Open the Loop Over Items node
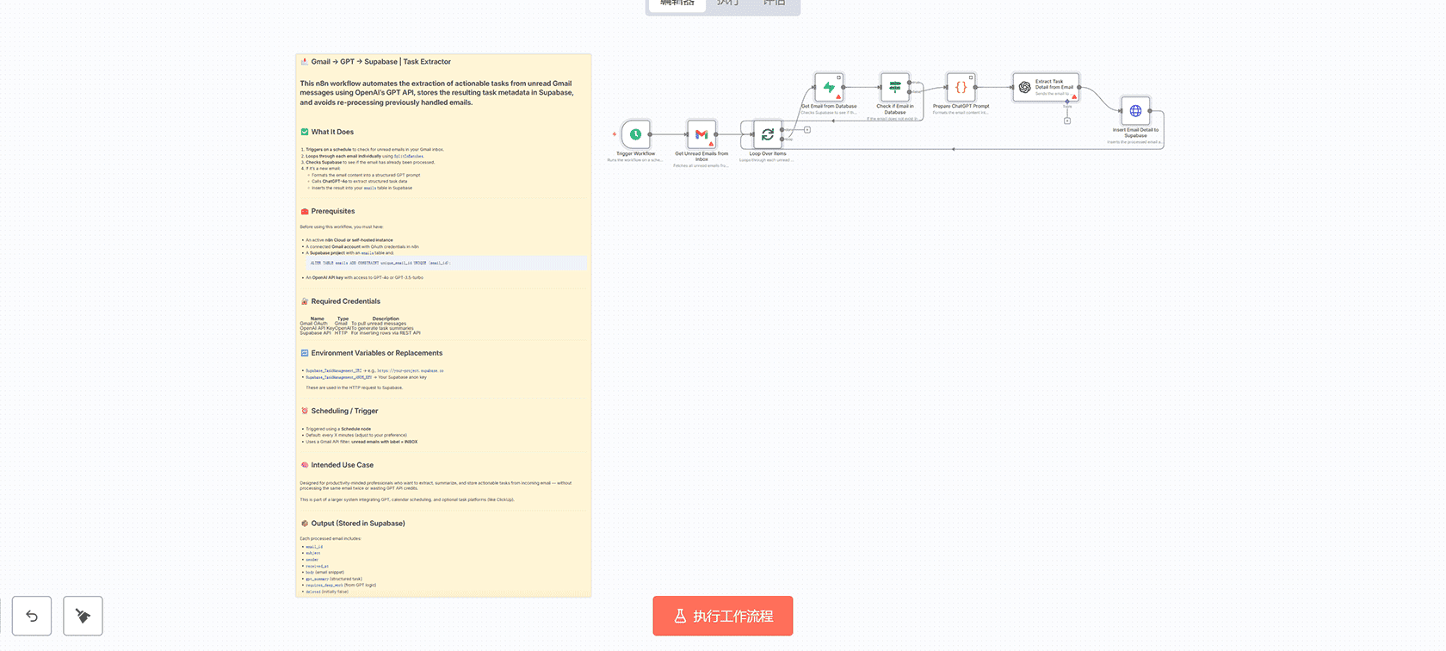Image resolution: width=1446 pixels, height=651 pixels. point(767,134)
